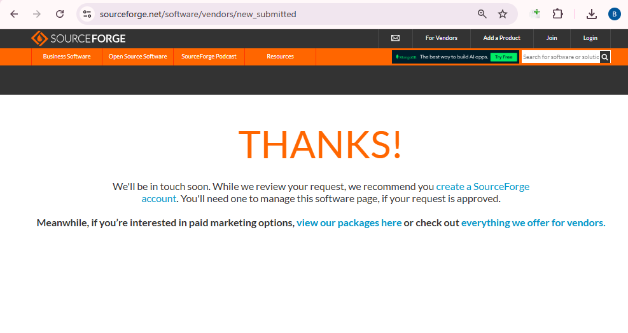Click the search magnifier button
628x333 pixels.
(605, 57)
